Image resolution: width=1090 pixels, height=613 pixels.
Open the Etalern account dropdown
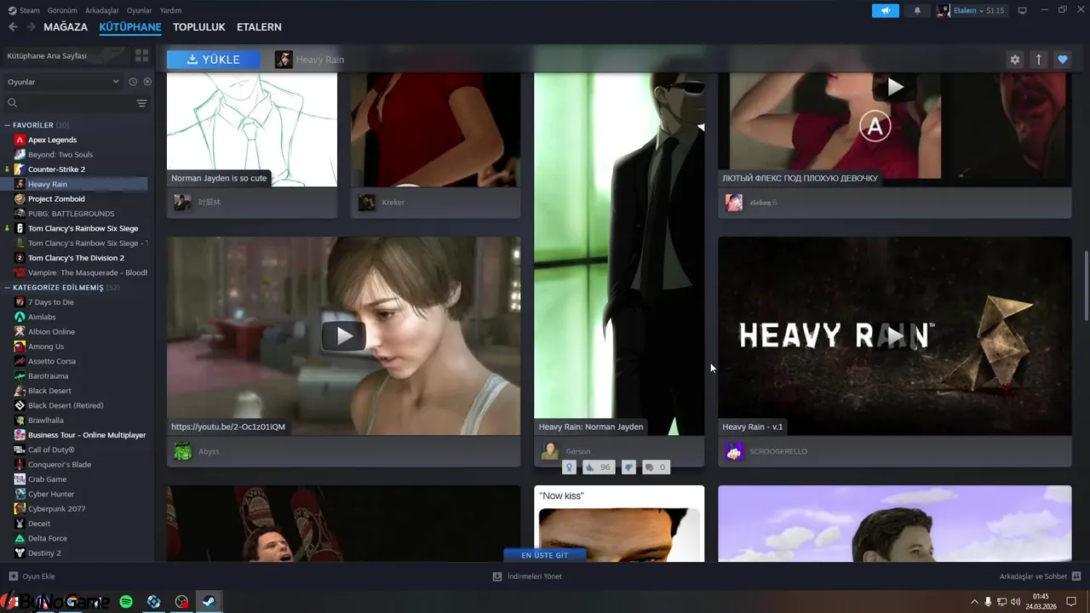point(971,10)
